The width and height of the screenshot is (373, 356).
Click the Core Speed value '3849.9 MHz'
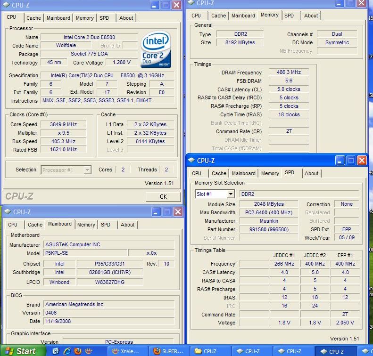[x=63, y=124]
